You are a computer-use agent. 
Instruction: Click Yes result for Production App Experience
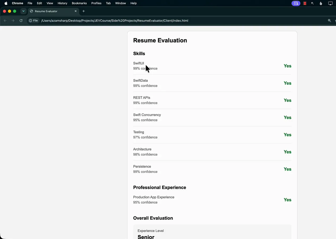click(x=287, y=200)
